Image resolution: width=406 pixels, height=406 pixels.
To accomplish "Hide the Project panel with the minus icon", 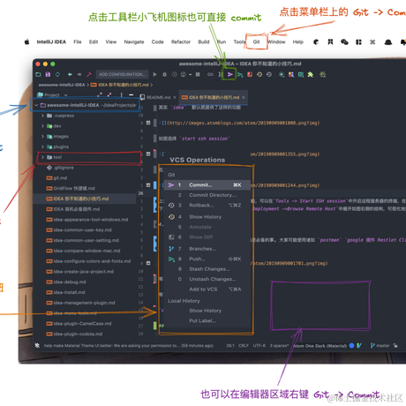I will point(132,95).
